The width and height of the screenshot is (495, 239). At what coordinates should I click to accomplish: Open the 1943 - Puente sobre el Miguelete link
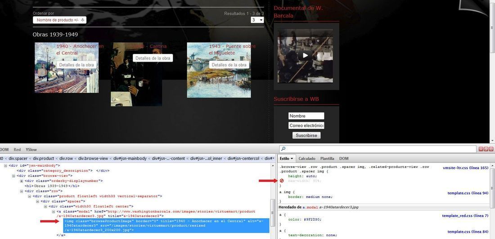coord(232,50)
